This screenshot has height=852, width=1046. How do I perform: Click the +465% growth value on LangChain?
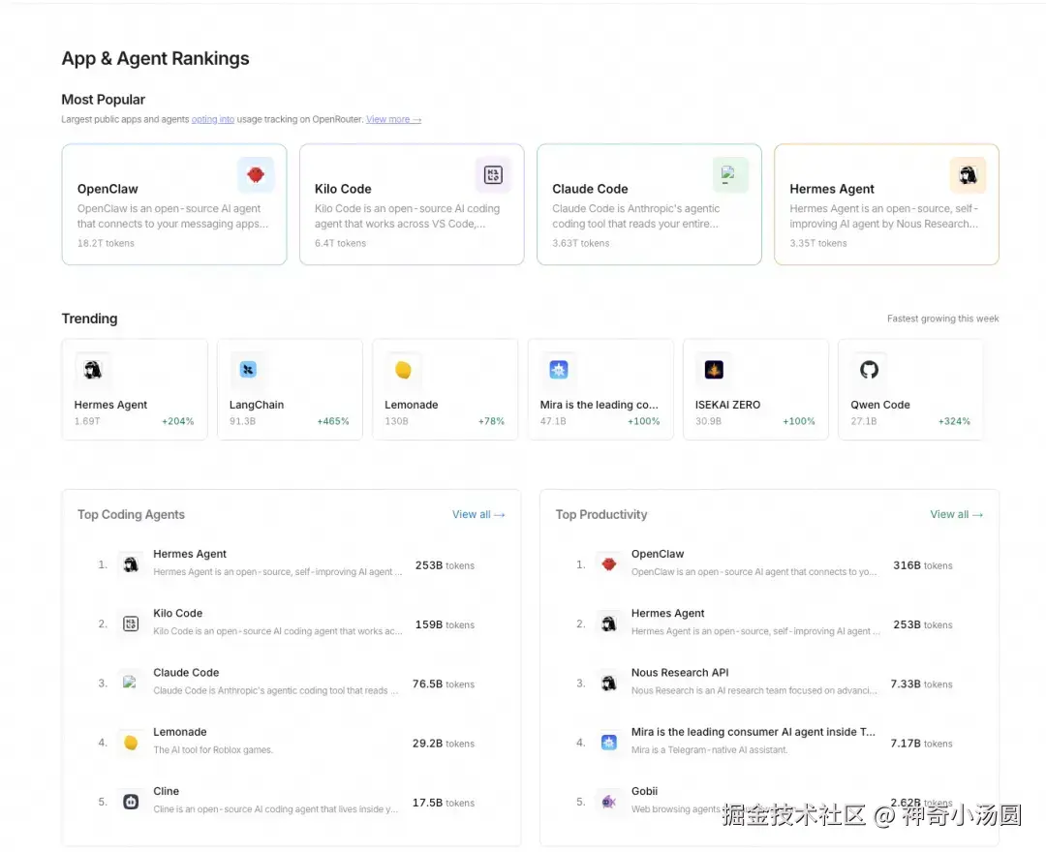click(333, 421)
